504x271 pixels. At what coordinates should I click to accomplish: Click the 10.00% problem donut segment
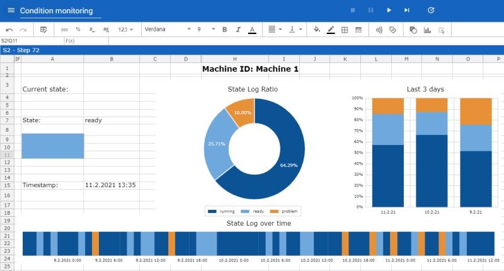[x=243, y=113]
